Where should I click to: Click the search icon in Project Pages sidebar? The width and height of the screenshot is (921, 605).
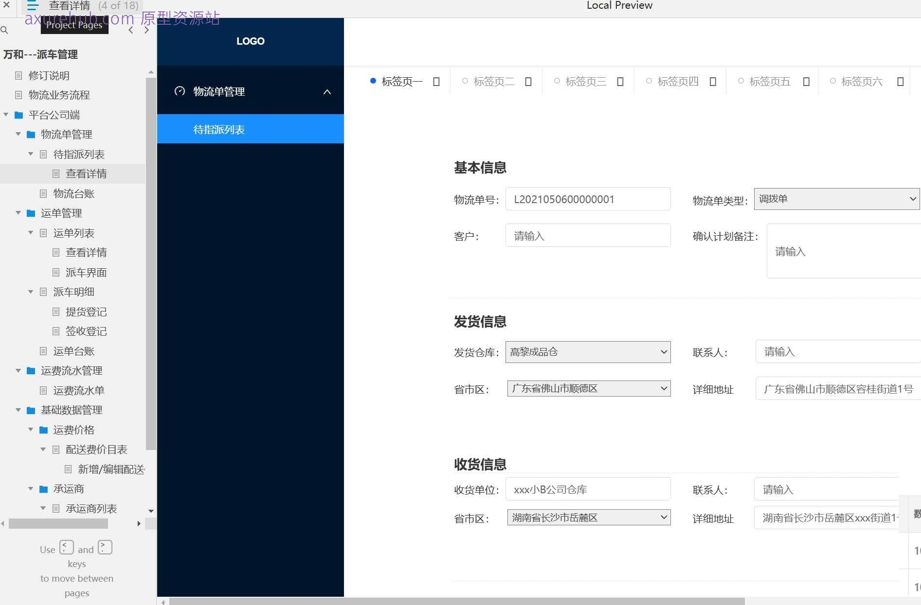click(4, 30)
